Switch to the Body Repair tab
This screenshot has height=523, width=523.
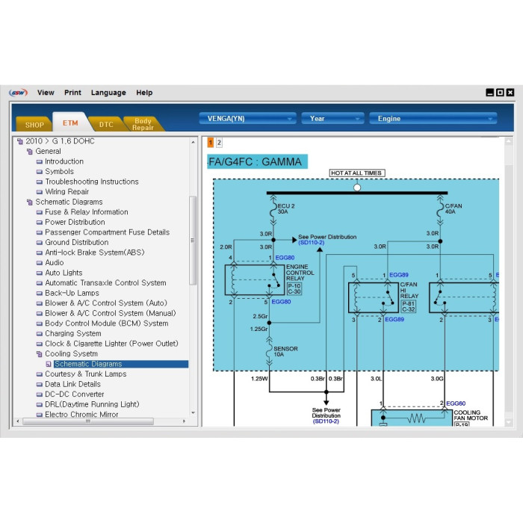coord(143,124)
